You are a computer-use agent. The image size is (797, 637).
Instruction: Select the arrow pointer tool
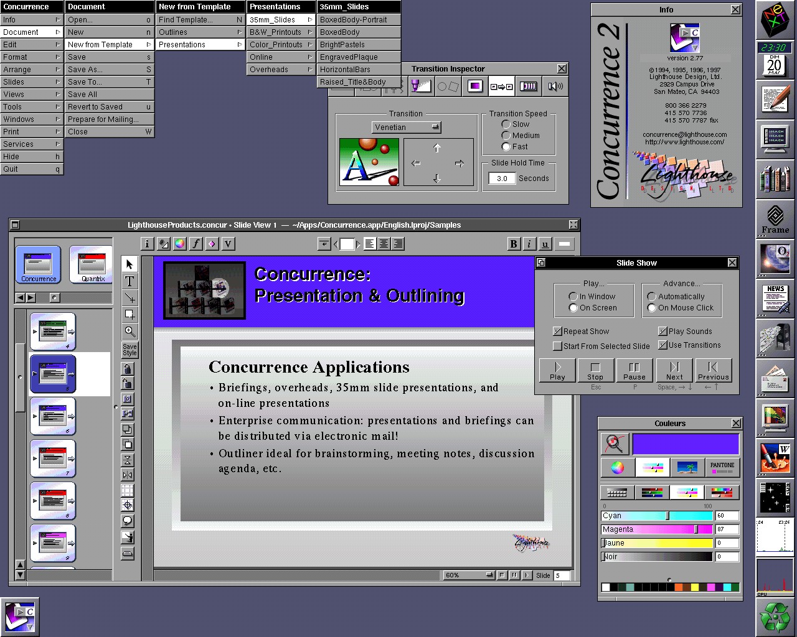click(130, 264)
